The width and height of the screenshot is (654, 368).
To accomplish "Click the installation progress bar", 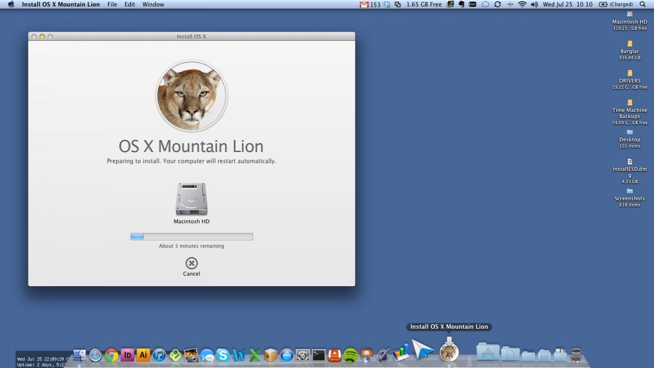I will tap(191, 237).
